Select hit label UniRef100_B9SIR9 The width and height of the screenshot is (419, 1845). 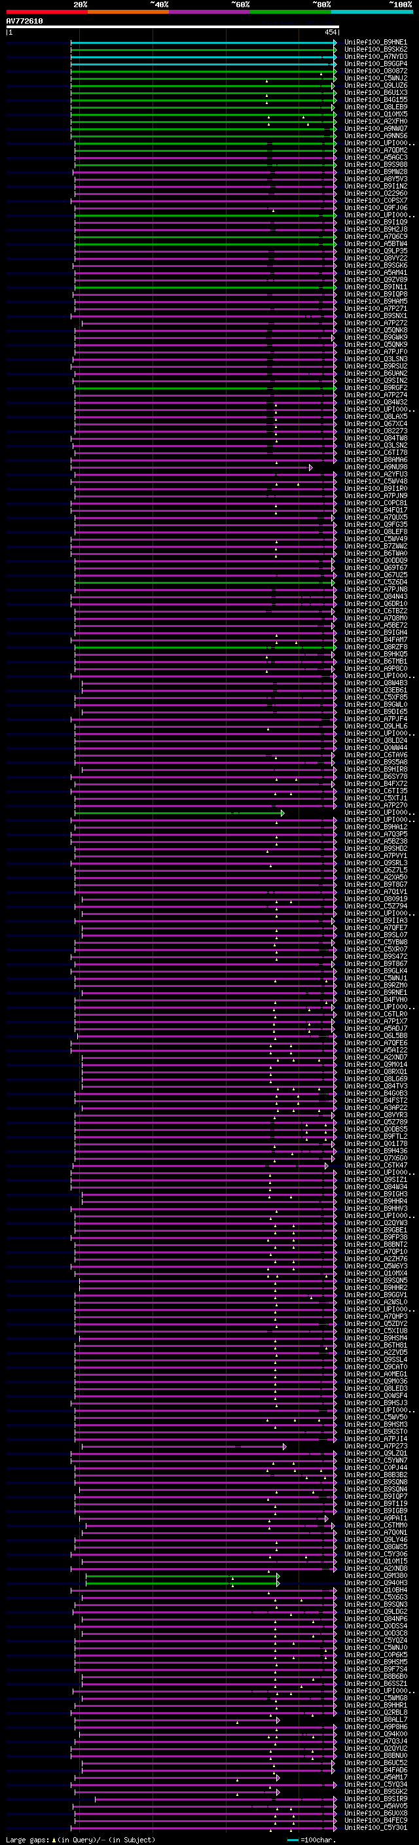coord(375,1799)
